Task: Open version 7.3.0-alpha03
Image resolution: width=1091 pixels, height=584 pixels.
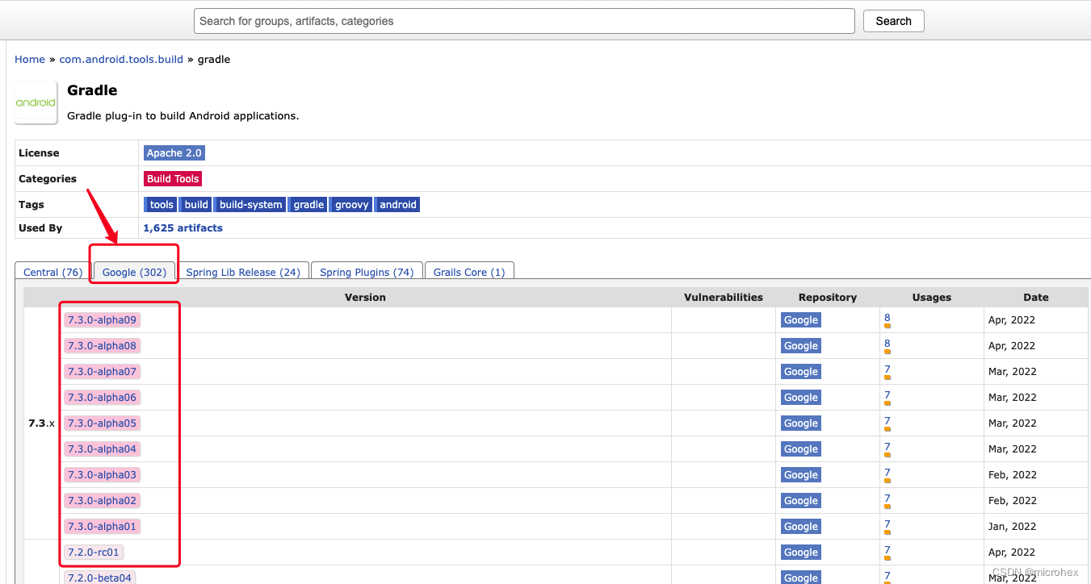Action: (x=103, y=475)
